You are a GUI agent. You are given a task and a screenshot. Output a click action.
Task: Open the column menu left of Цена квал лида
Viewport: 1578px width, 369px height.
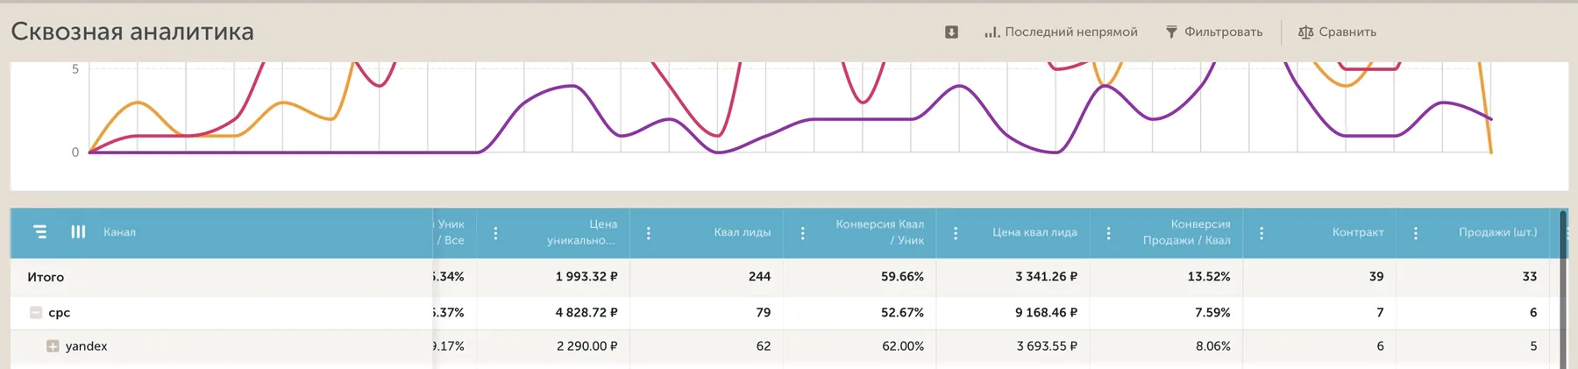(956, 233)
